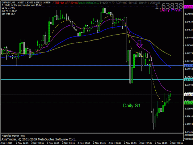Click the magenta down-arrow signal on the chart
Image resolution: width=193 pixels, height=145 pixels.
point(140,44)
